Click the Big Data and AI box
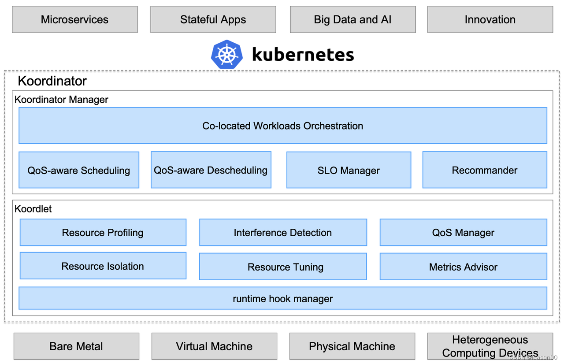 click(352, 19)
